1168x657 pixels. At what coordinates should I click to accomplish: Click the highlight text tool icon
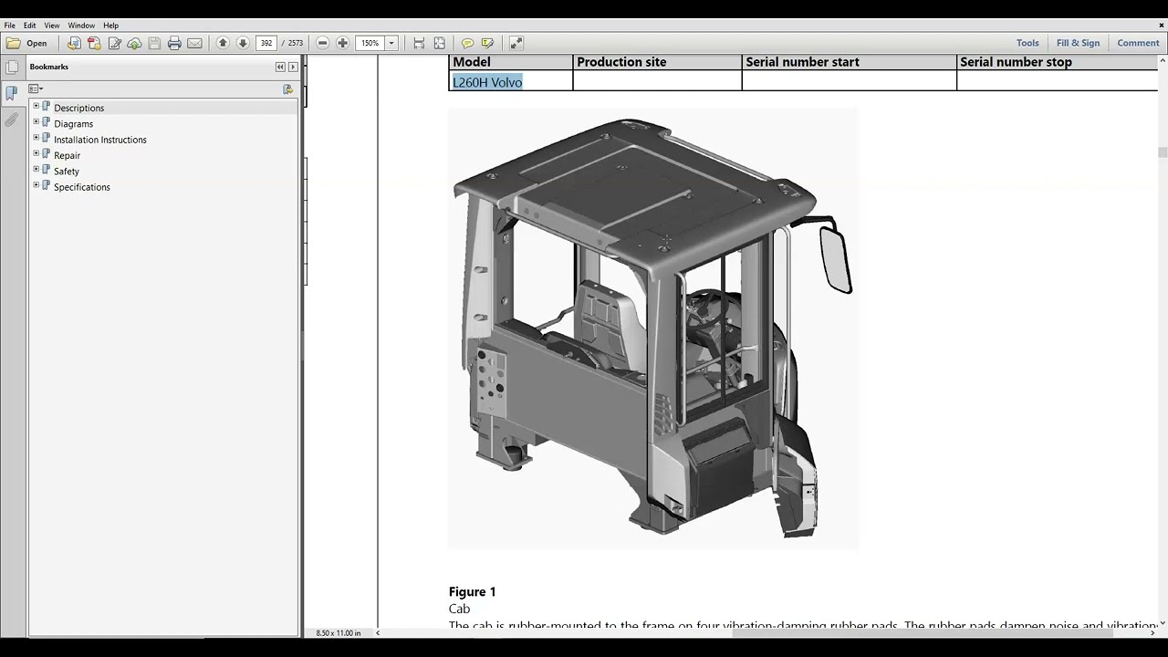487,43
